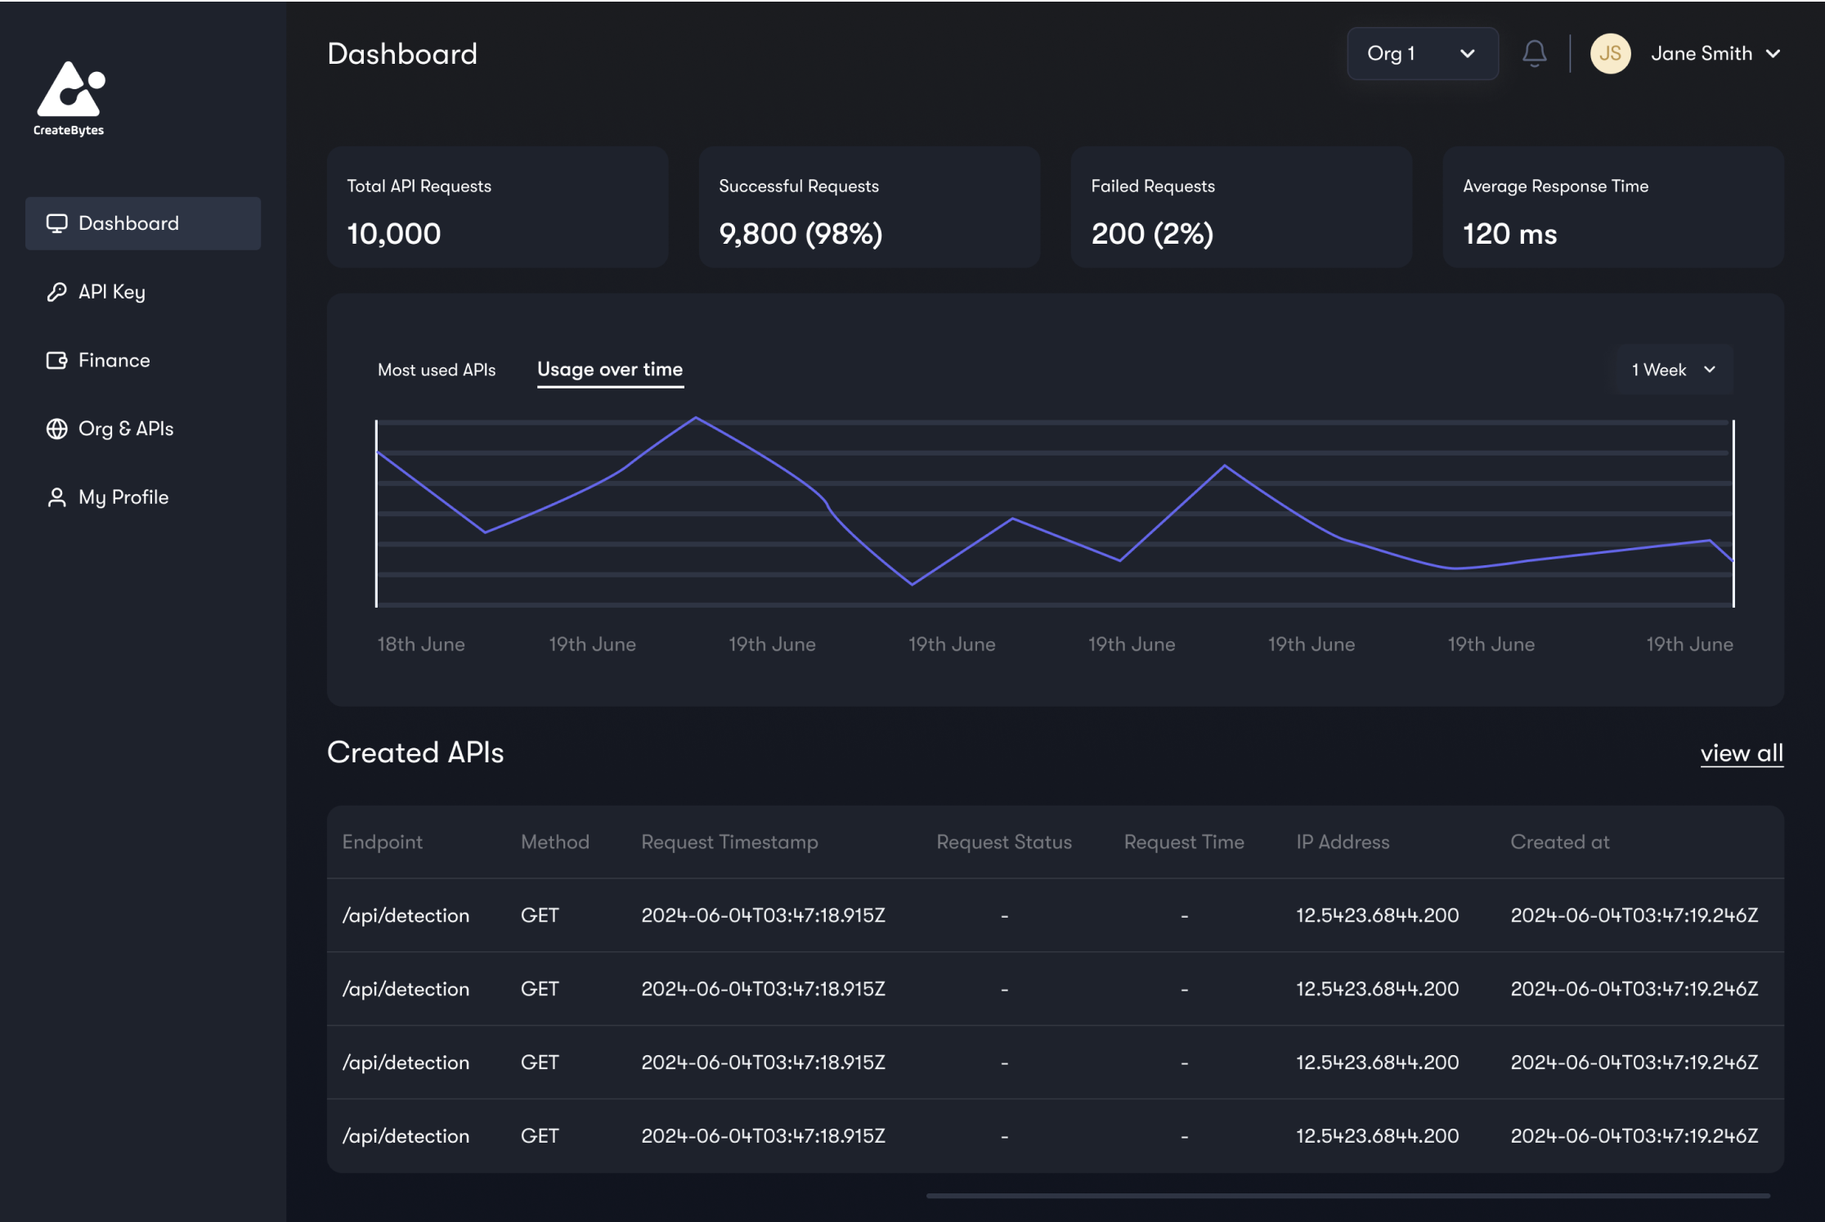Click the JS user avatar
1825x1222 pixels.
tap(1609, 54)
